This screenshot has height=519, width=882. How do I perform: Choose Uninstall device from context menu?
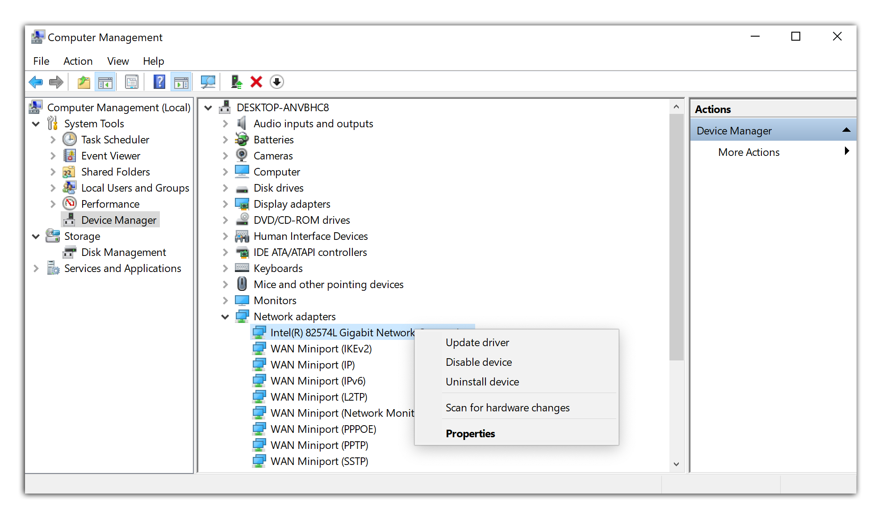pos(517,382)
